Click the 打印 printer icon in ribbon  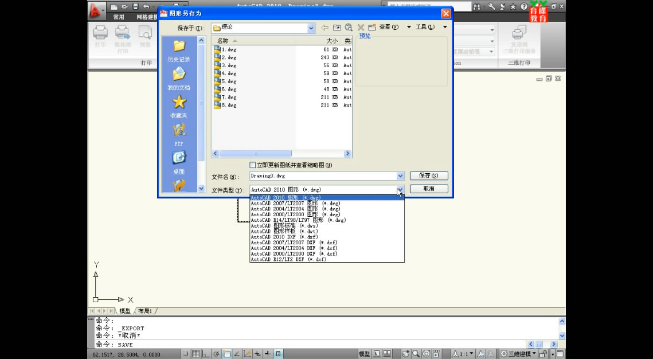click(100, 33)
